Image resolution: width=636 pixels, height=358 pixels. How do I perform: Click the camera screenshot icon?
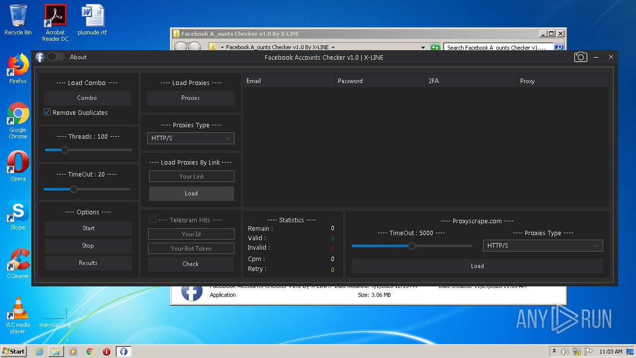580,57
